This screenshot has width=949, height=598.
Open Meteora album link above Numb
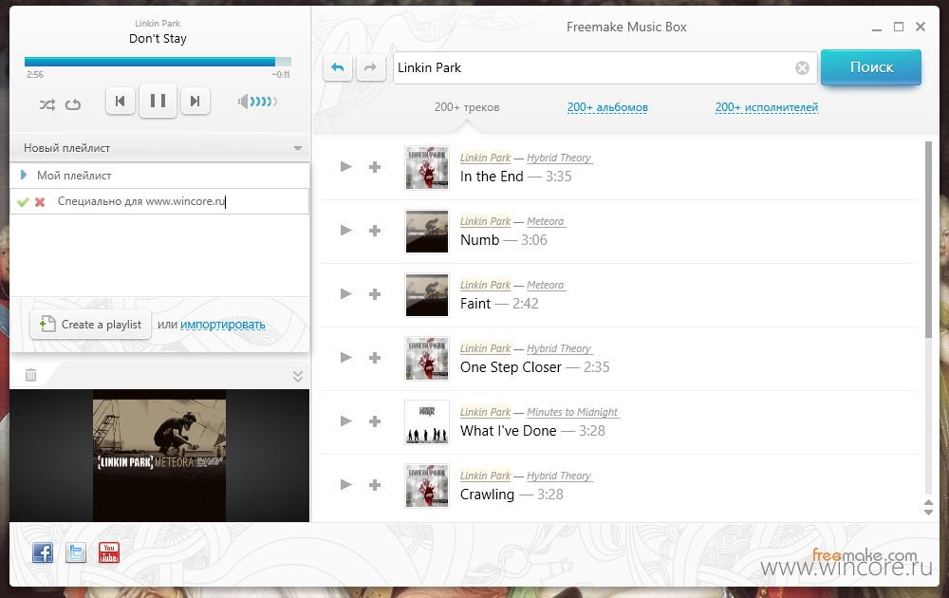pyautogui.click(x=546, y=221)
